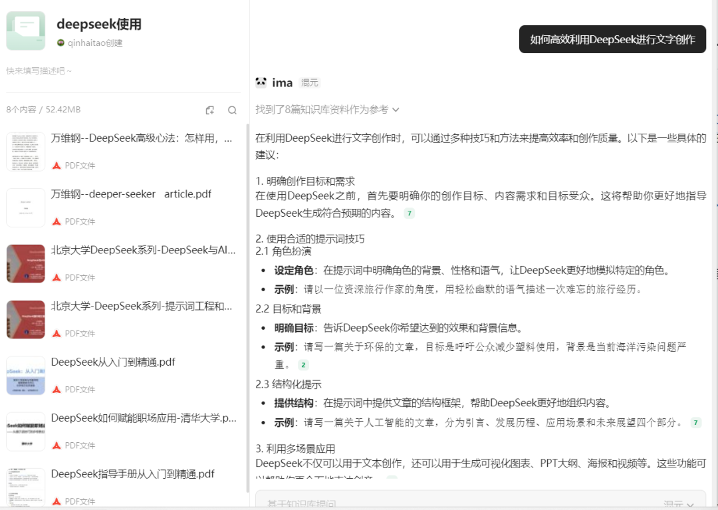The image size is (718, 510).
Task: Click subheading 2.3 结构化提示
Action: [289, 384]
